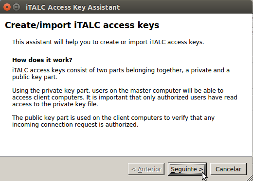Click the text line public key part.

[35, 77]
